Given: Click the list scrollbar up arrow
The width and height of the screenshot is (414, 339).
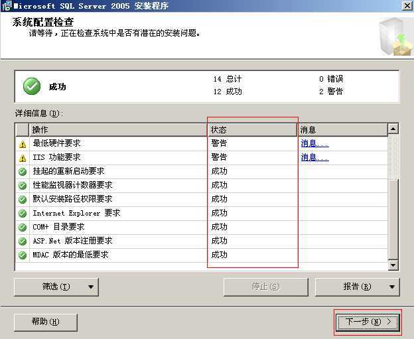Looking at the screenshot, I should pyautogui.click(x=393, y=129).
